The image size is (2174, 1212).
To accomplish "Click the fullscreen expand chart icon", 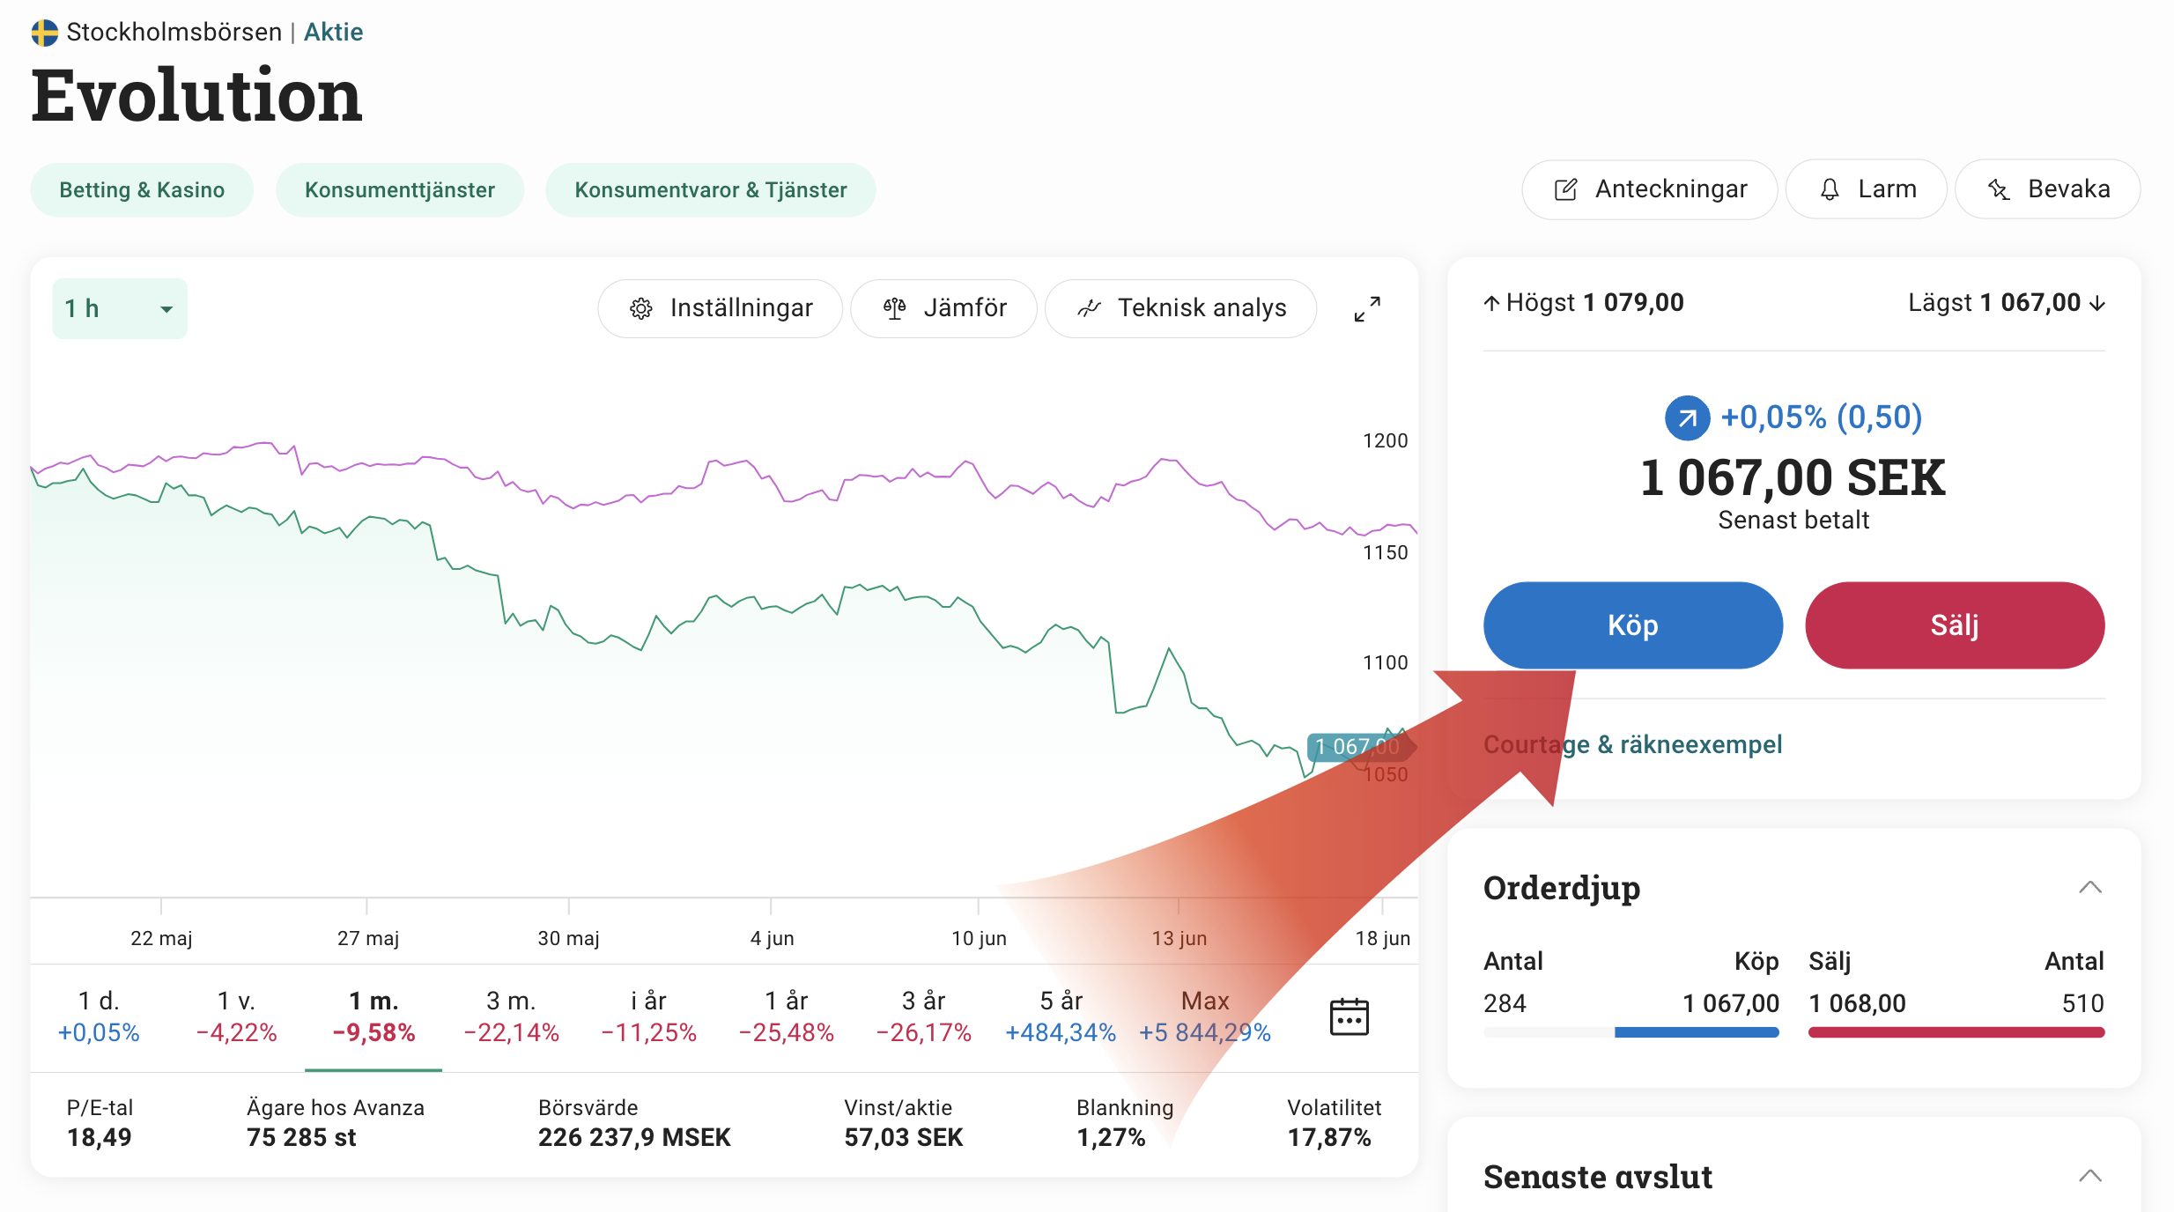I will (x=1366, y=308).
